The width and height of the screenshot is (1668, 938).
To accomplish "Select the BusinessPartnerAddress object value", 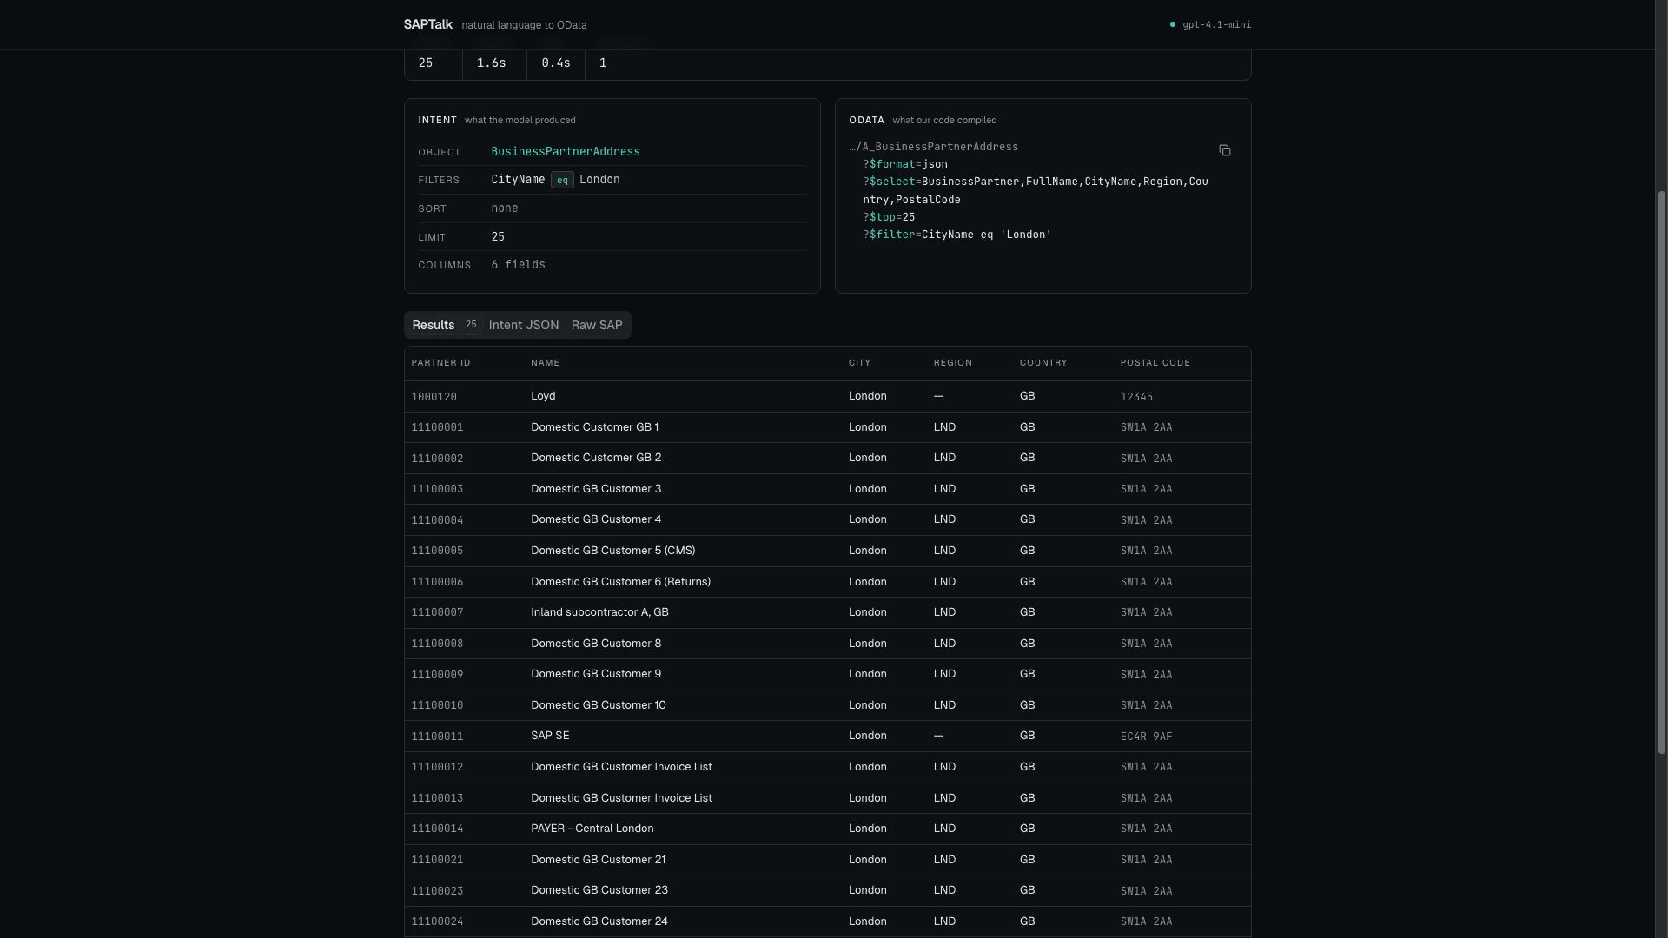I will click(x=566, y=152).
